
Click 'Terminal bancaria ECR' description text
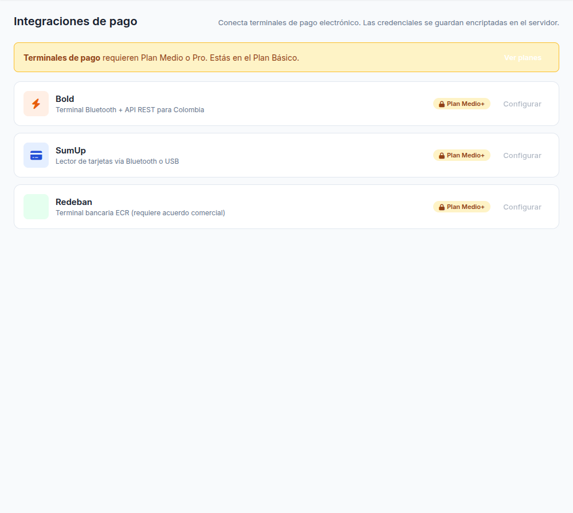[140, 213]
